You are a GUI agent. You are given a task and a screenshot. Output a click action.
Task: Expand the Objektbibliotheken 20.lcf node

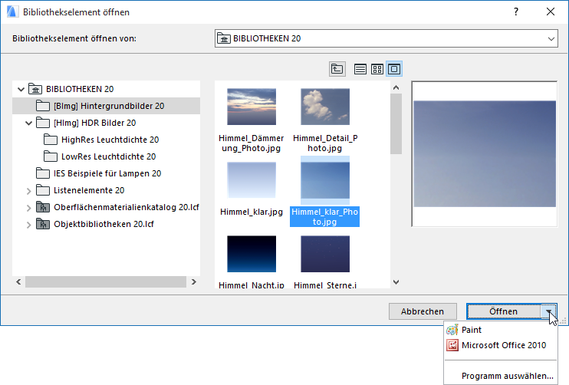[28, 225]
